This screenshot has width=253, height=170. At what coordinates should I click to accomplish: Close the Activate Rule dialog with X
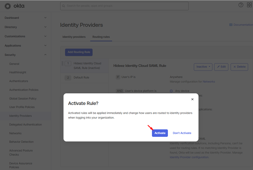(x=192, y=99)
